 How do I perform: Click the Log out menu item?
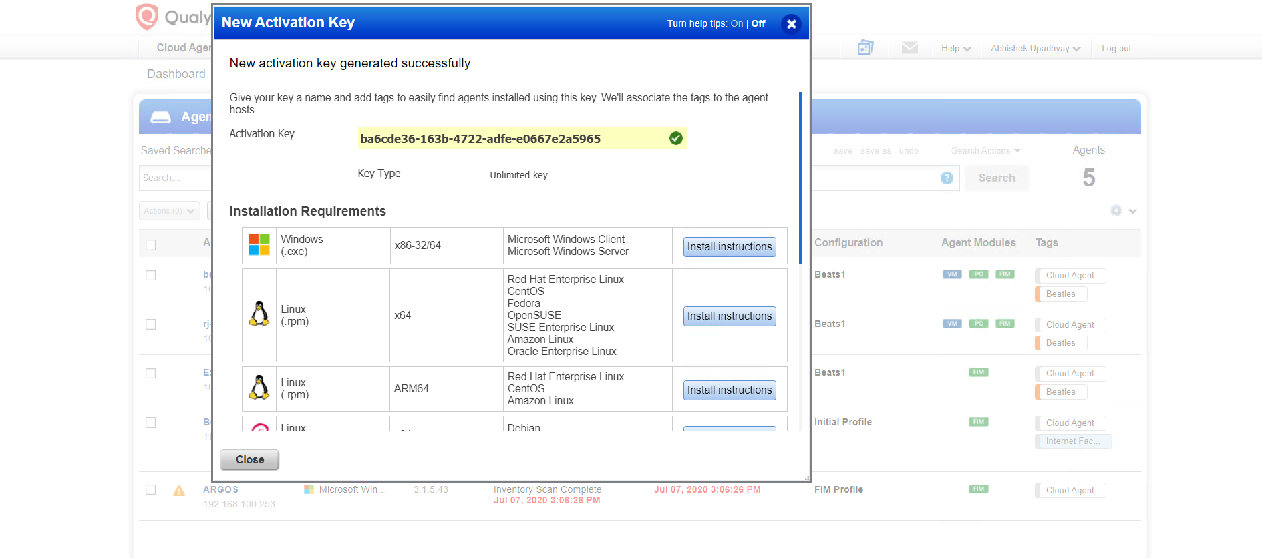click(1116, 49)
